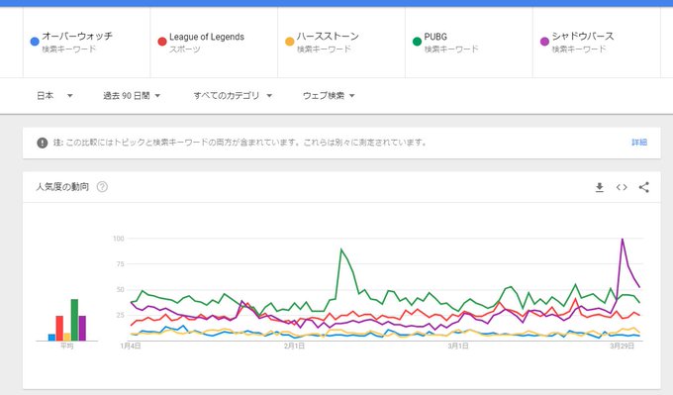The image size is (673, 395).
Task: Download the interest over time chart data
Action: 600,187
